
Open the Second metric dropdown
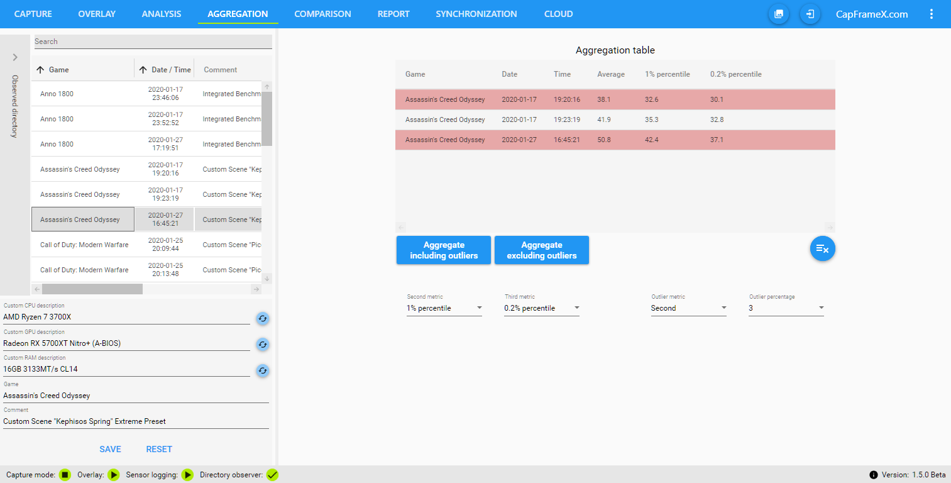pyautogui.click(x=444, y=308)
